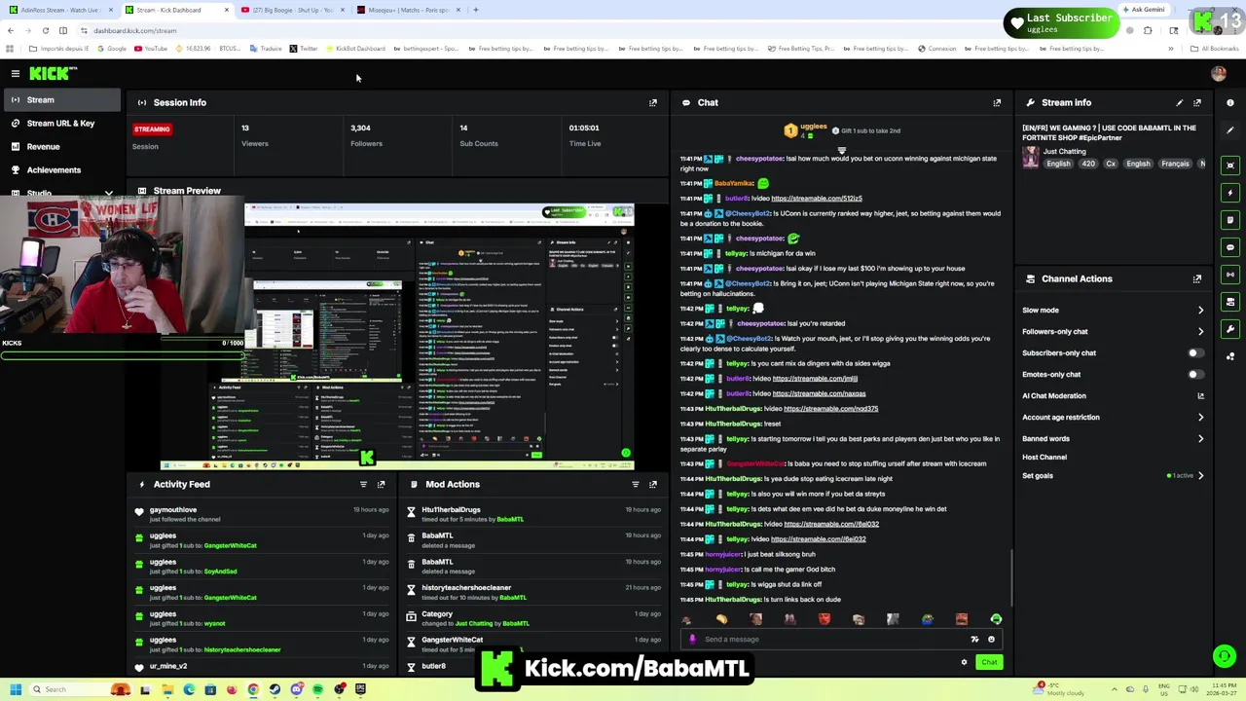
Task: Expand Account age restriction options
Action: tap(1200, 418)
